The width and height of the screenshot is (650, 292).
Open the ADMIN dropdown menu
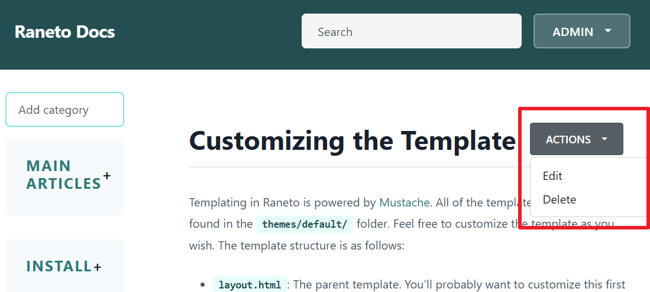[581, 31]
